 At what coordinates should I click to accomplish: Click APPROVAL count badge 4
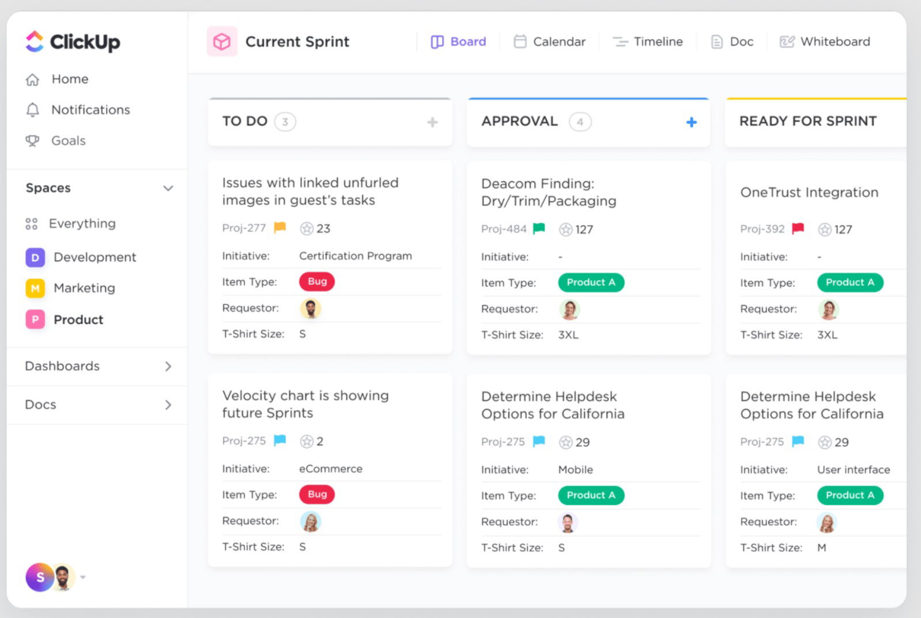[x=580, y=122]
